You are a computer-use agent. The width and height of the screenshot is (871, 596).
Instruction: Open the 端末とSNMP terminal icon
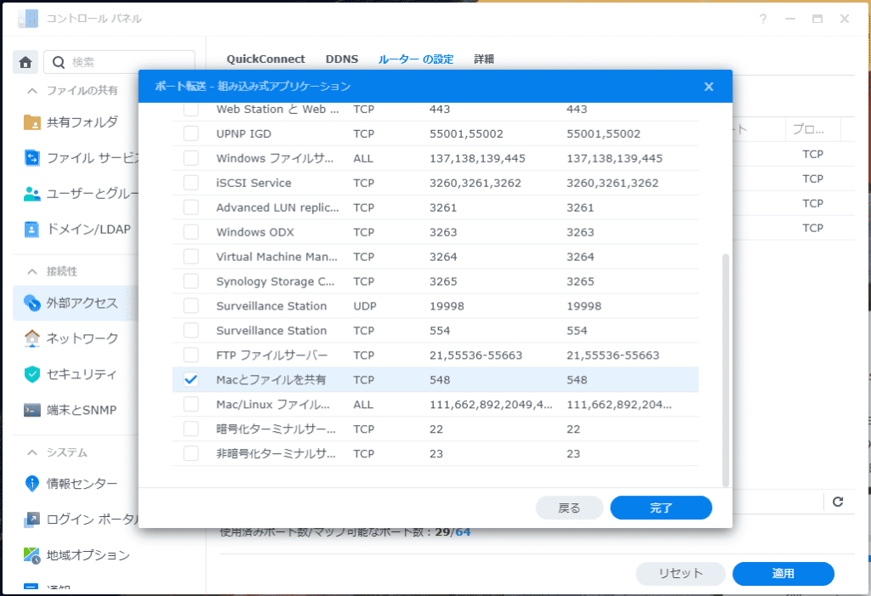tap(31, 410)
